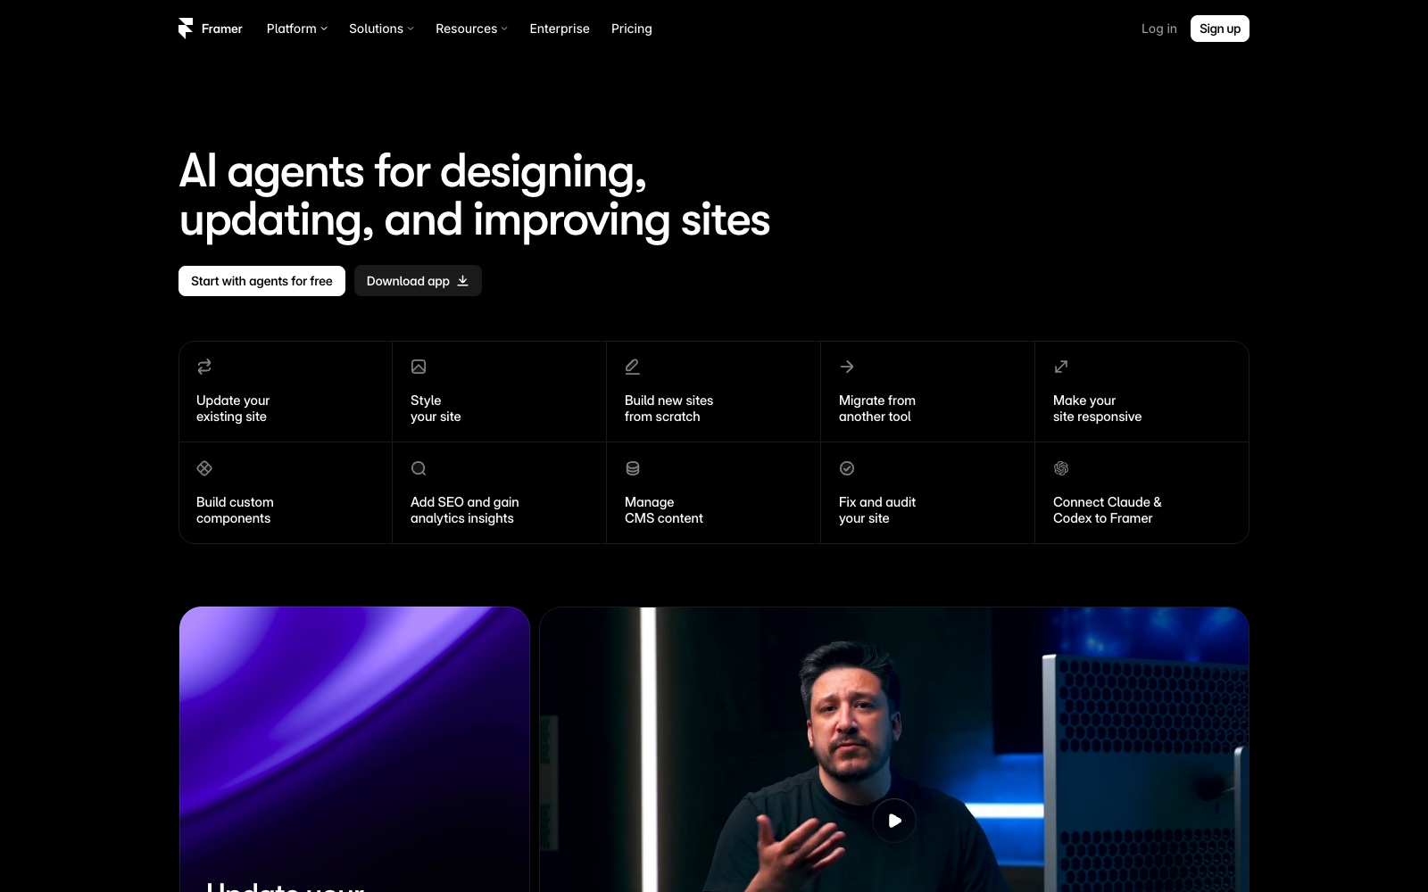Click the Manage CMS content database icon

(x=633, y=468)
